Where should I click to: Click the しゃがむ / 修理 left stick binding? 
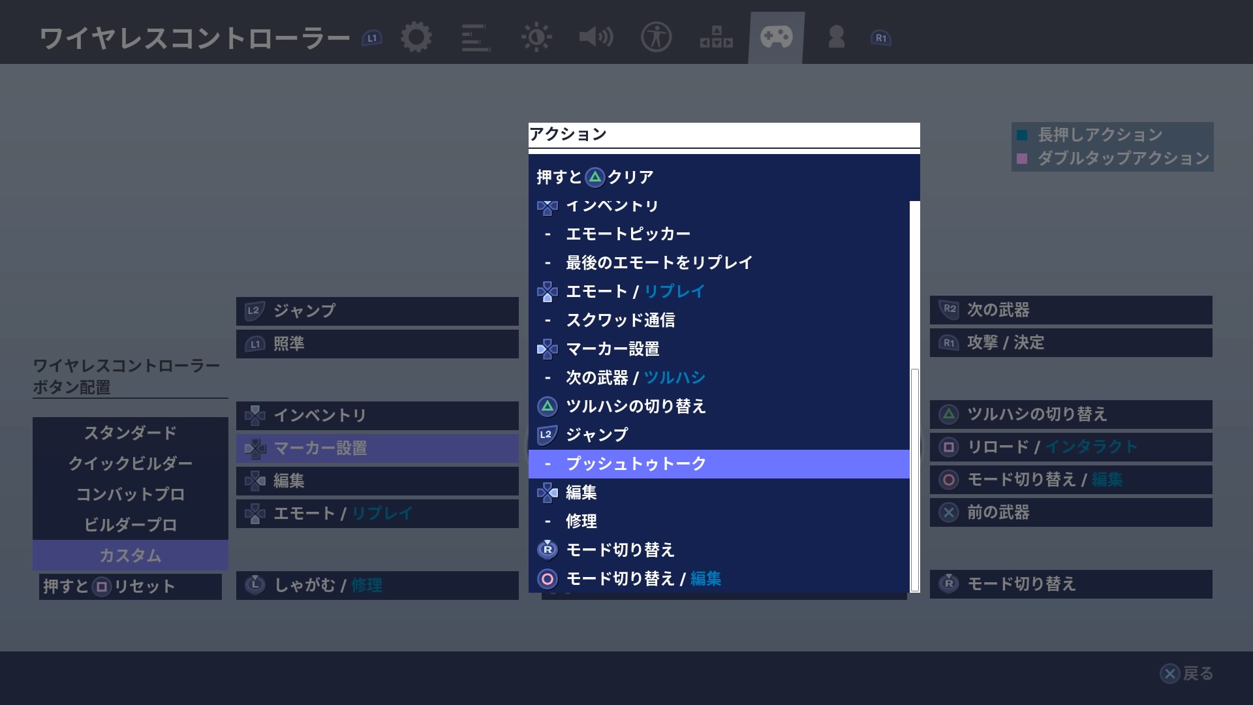[x=377, y=585]
